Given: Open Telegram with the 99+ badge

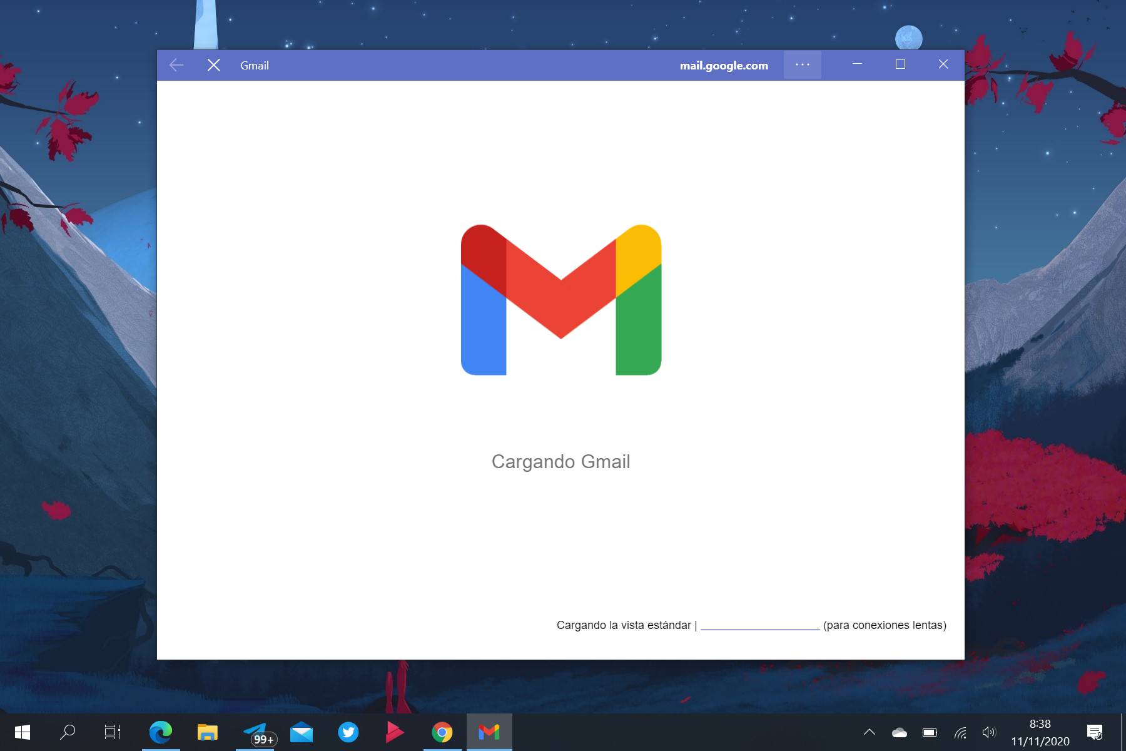Looking at the screenshot, I should (255, 732).
